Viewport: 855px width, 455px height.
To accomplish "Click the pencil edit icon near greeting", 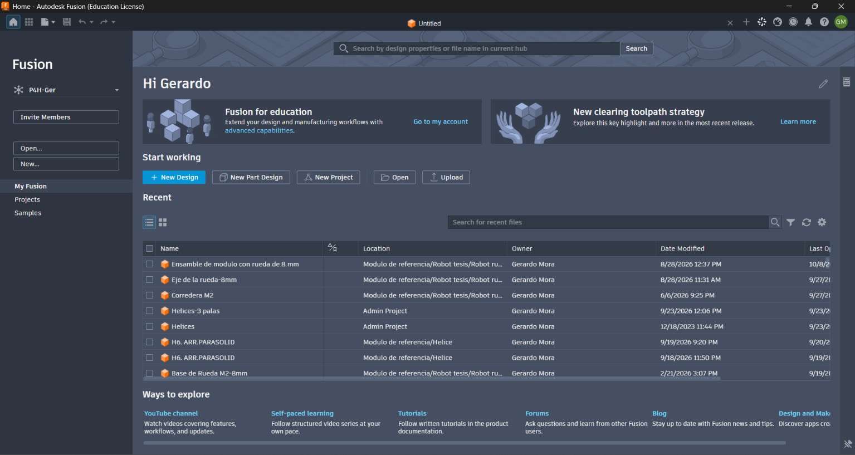I will click(x=823, y=84).
